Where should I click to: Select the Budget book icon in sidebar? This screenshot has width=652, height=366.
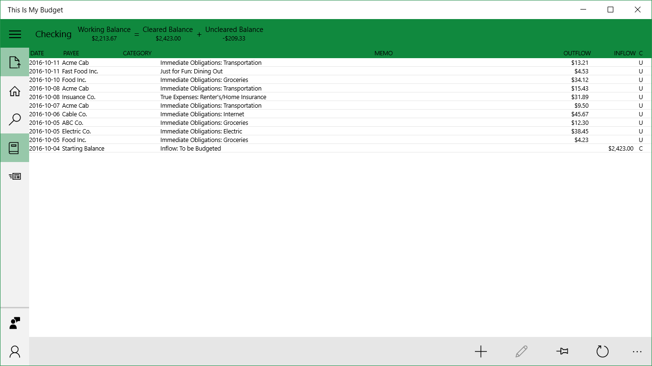tap(14, 148)
